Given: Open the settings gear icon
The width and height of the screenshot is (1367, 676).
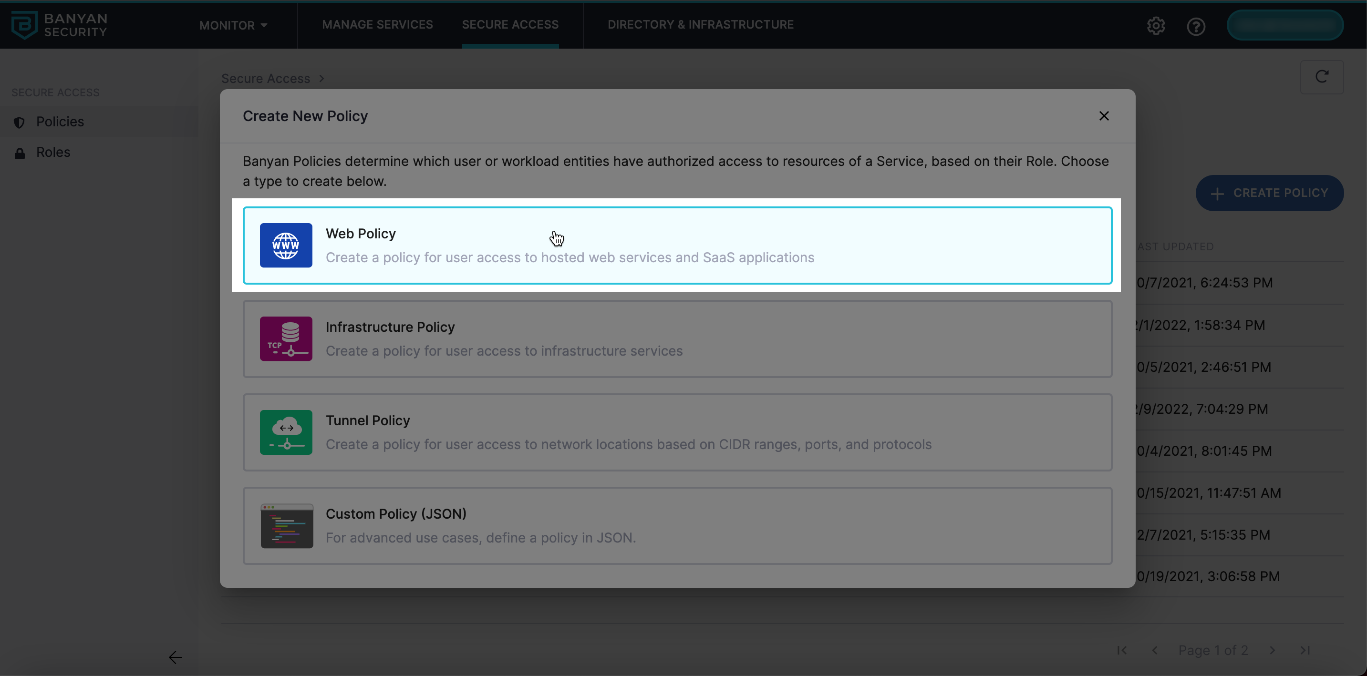Looking at the screenshot, I should pyautogui.click(x=1155, y=25).
